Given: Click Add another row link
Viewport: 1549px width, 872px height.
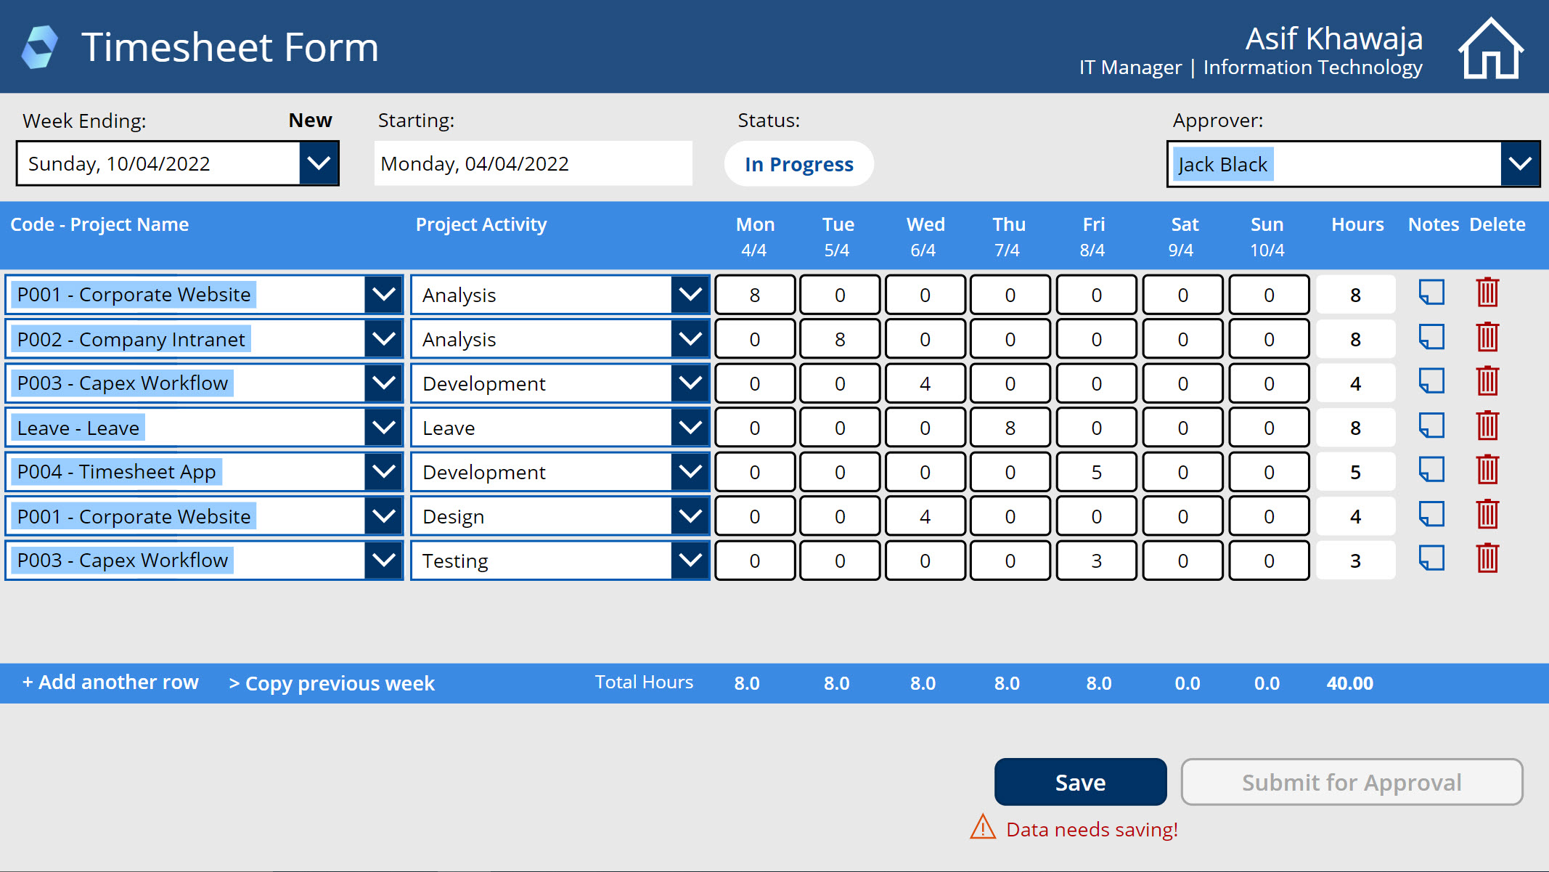Looking at the screenshot, I should [x=110, y=682].
